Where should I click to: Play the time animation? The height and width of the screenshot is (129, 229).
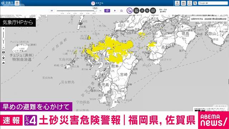[115, 11]
